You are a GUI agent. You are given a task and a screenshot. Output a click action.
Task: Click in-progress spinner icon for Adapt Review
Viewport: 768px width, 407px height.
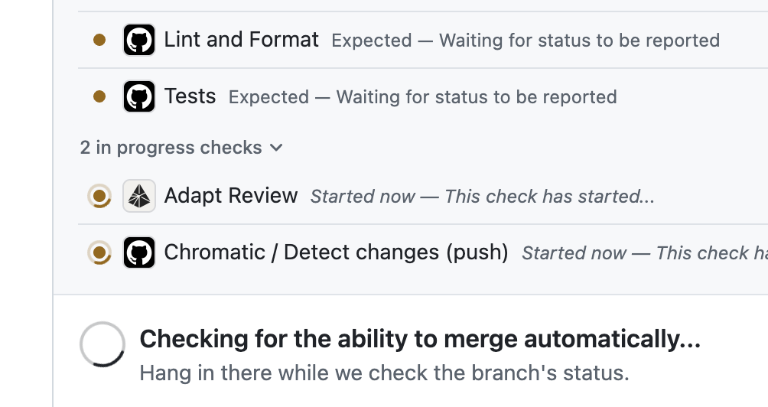(x=99, y=196)
